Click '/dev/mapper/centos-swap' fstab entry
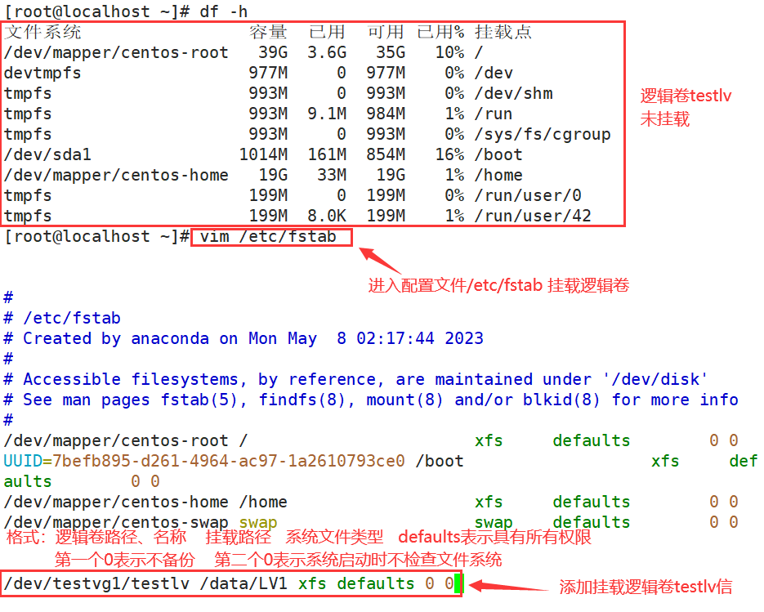764x612 pixels. pyautogui.click(x=371, y=522)
